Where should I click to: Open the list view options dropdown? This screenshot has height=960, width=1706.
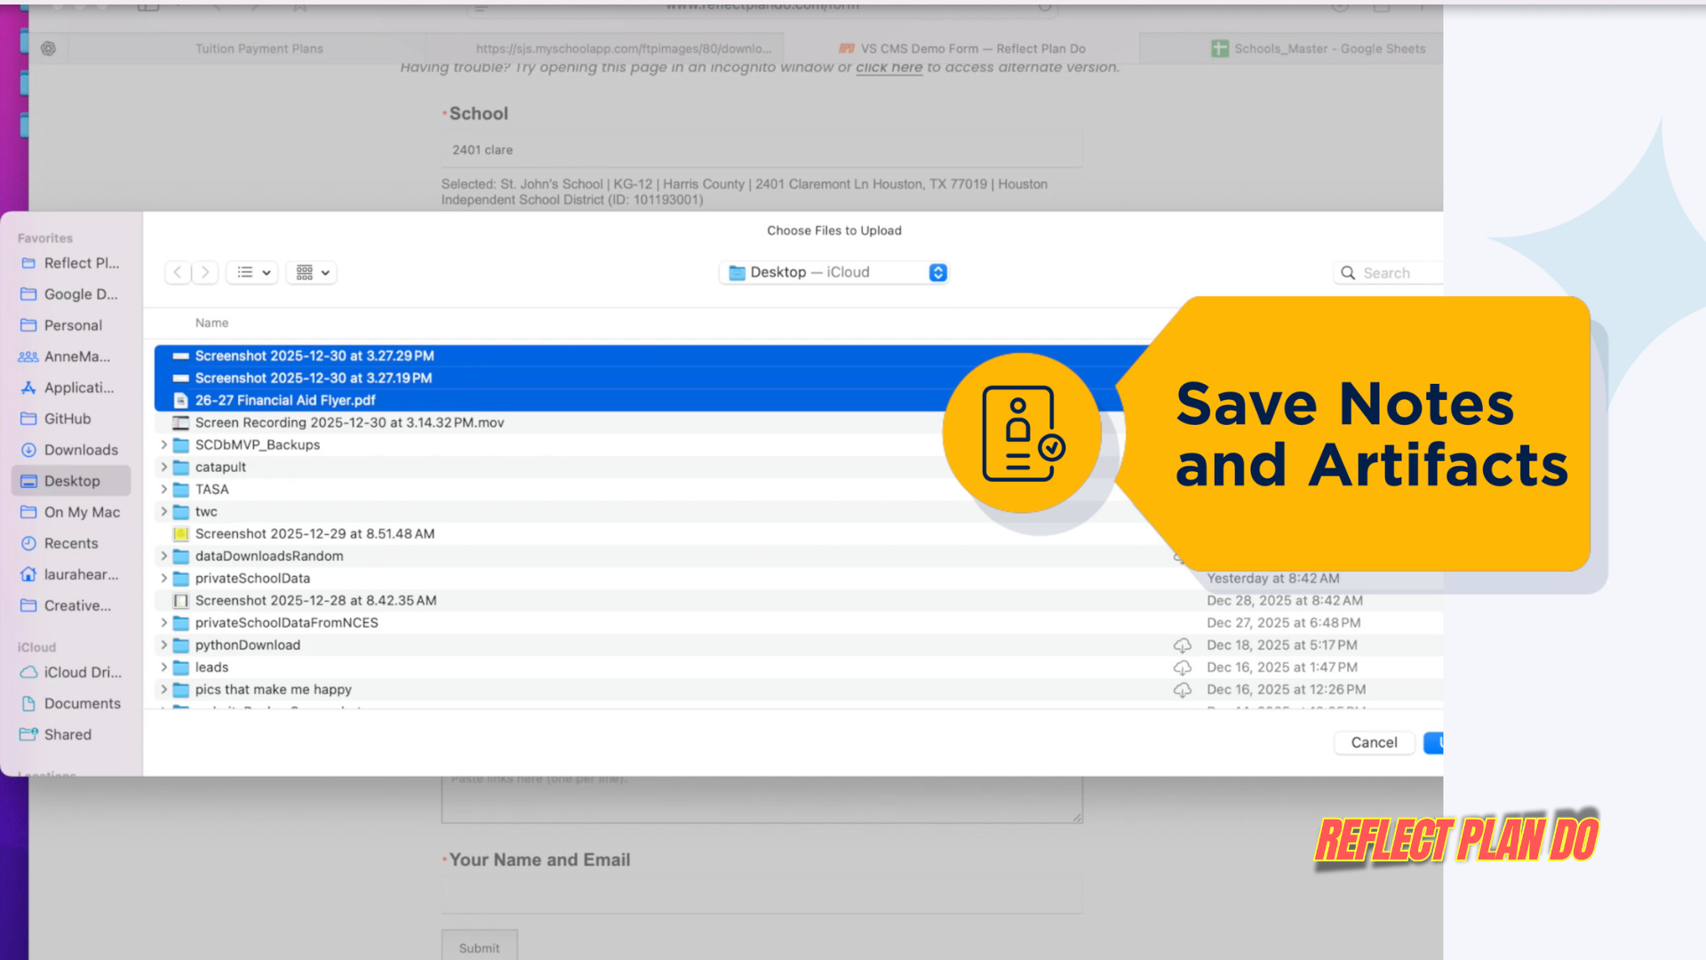click(251, 272)
